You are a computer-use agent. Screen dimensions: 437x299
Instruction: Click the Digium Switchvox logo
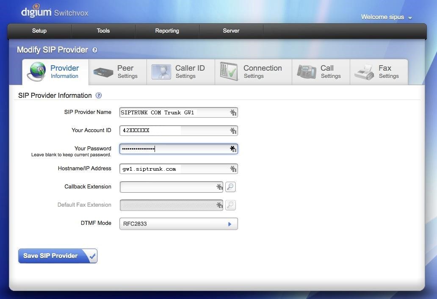55,11
